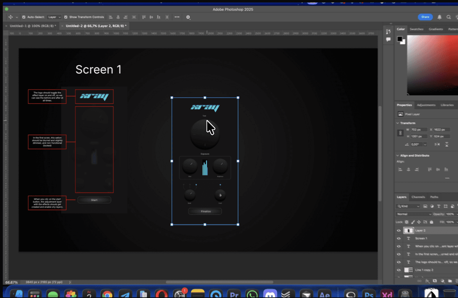
Task: Pick a color in the Color panel gradient
Action: [431, 65]
